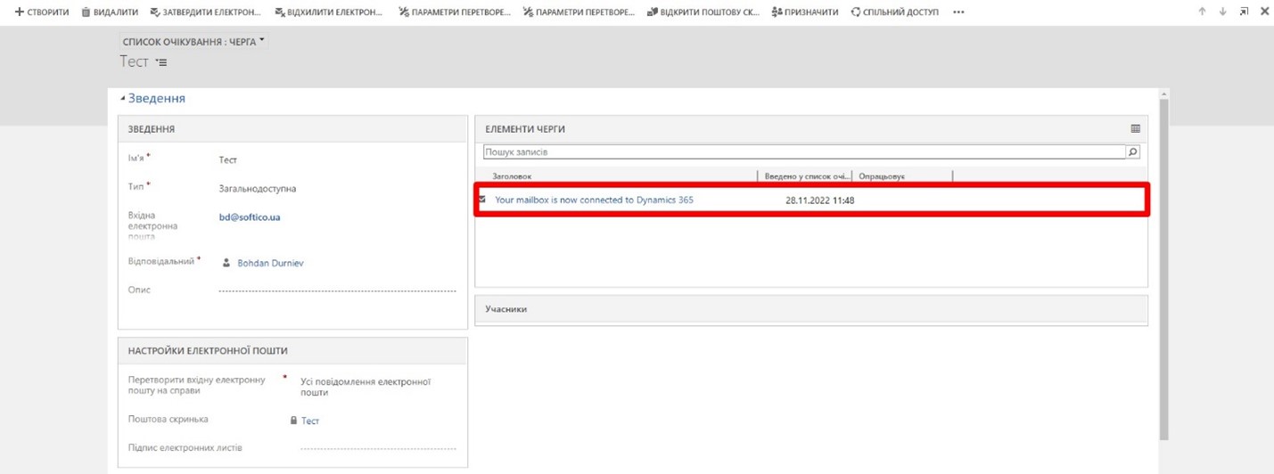Go to next record with down arrow
This screenshot has width=1274, height=474.
tap(1222, 12)
